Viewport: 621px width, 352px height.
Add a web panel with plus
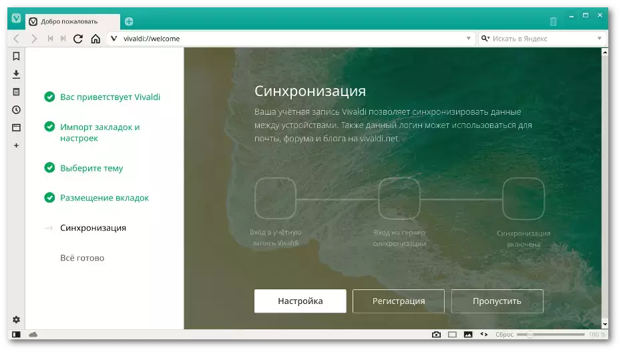[x=16, y=145]
